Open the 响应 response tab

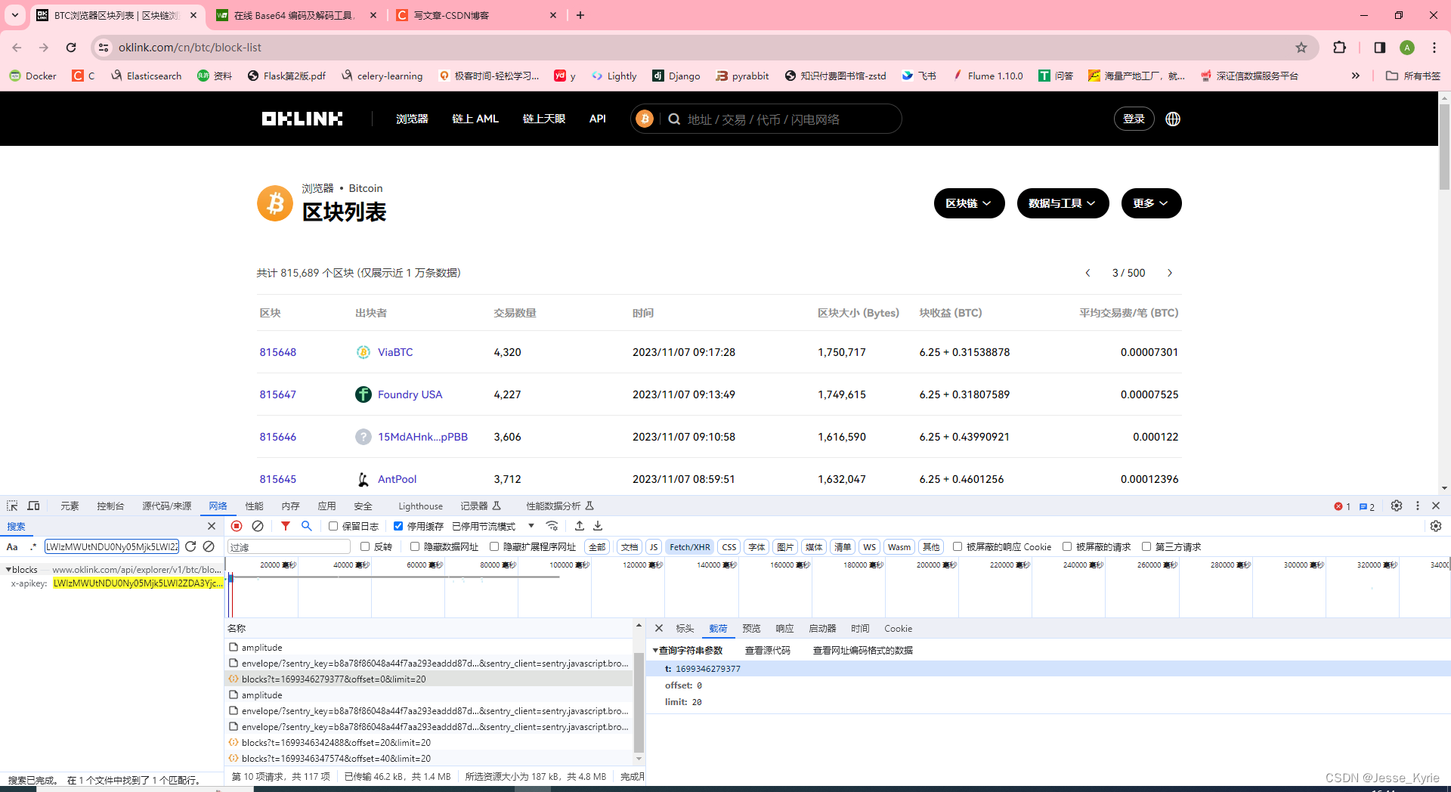(x=784, y=629)
